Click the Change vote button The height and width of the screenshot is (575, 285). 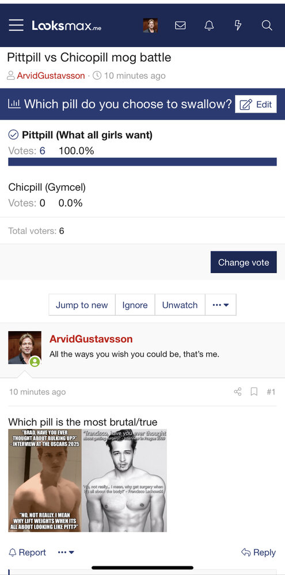pyautogui.click(x=244, y=262)
